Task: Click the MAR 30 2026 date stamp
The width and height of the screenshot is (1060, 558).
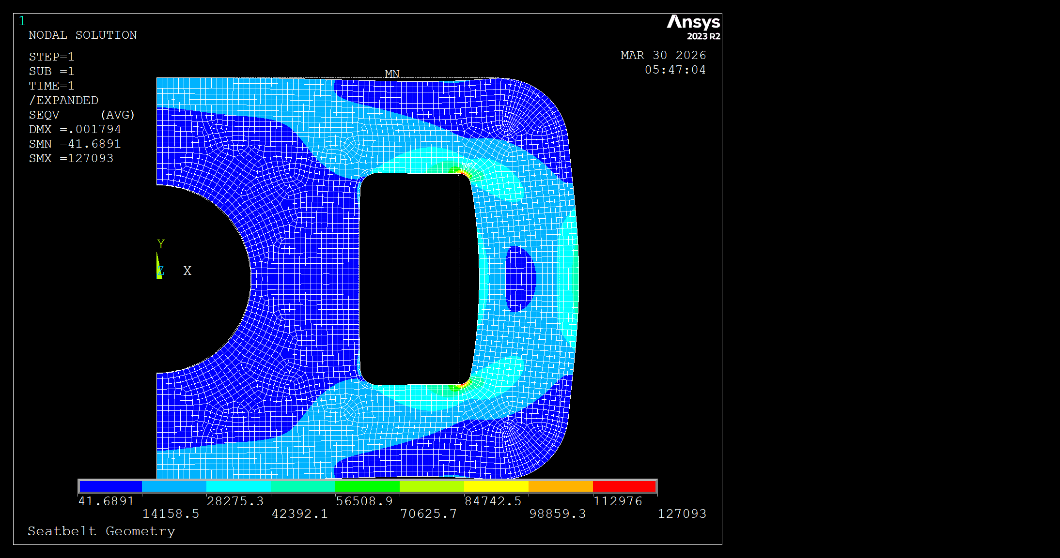Action: (663, 55)
